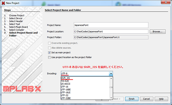
Task: Choose UTF-16BE in encoding list
Action: tap(85, 90)
